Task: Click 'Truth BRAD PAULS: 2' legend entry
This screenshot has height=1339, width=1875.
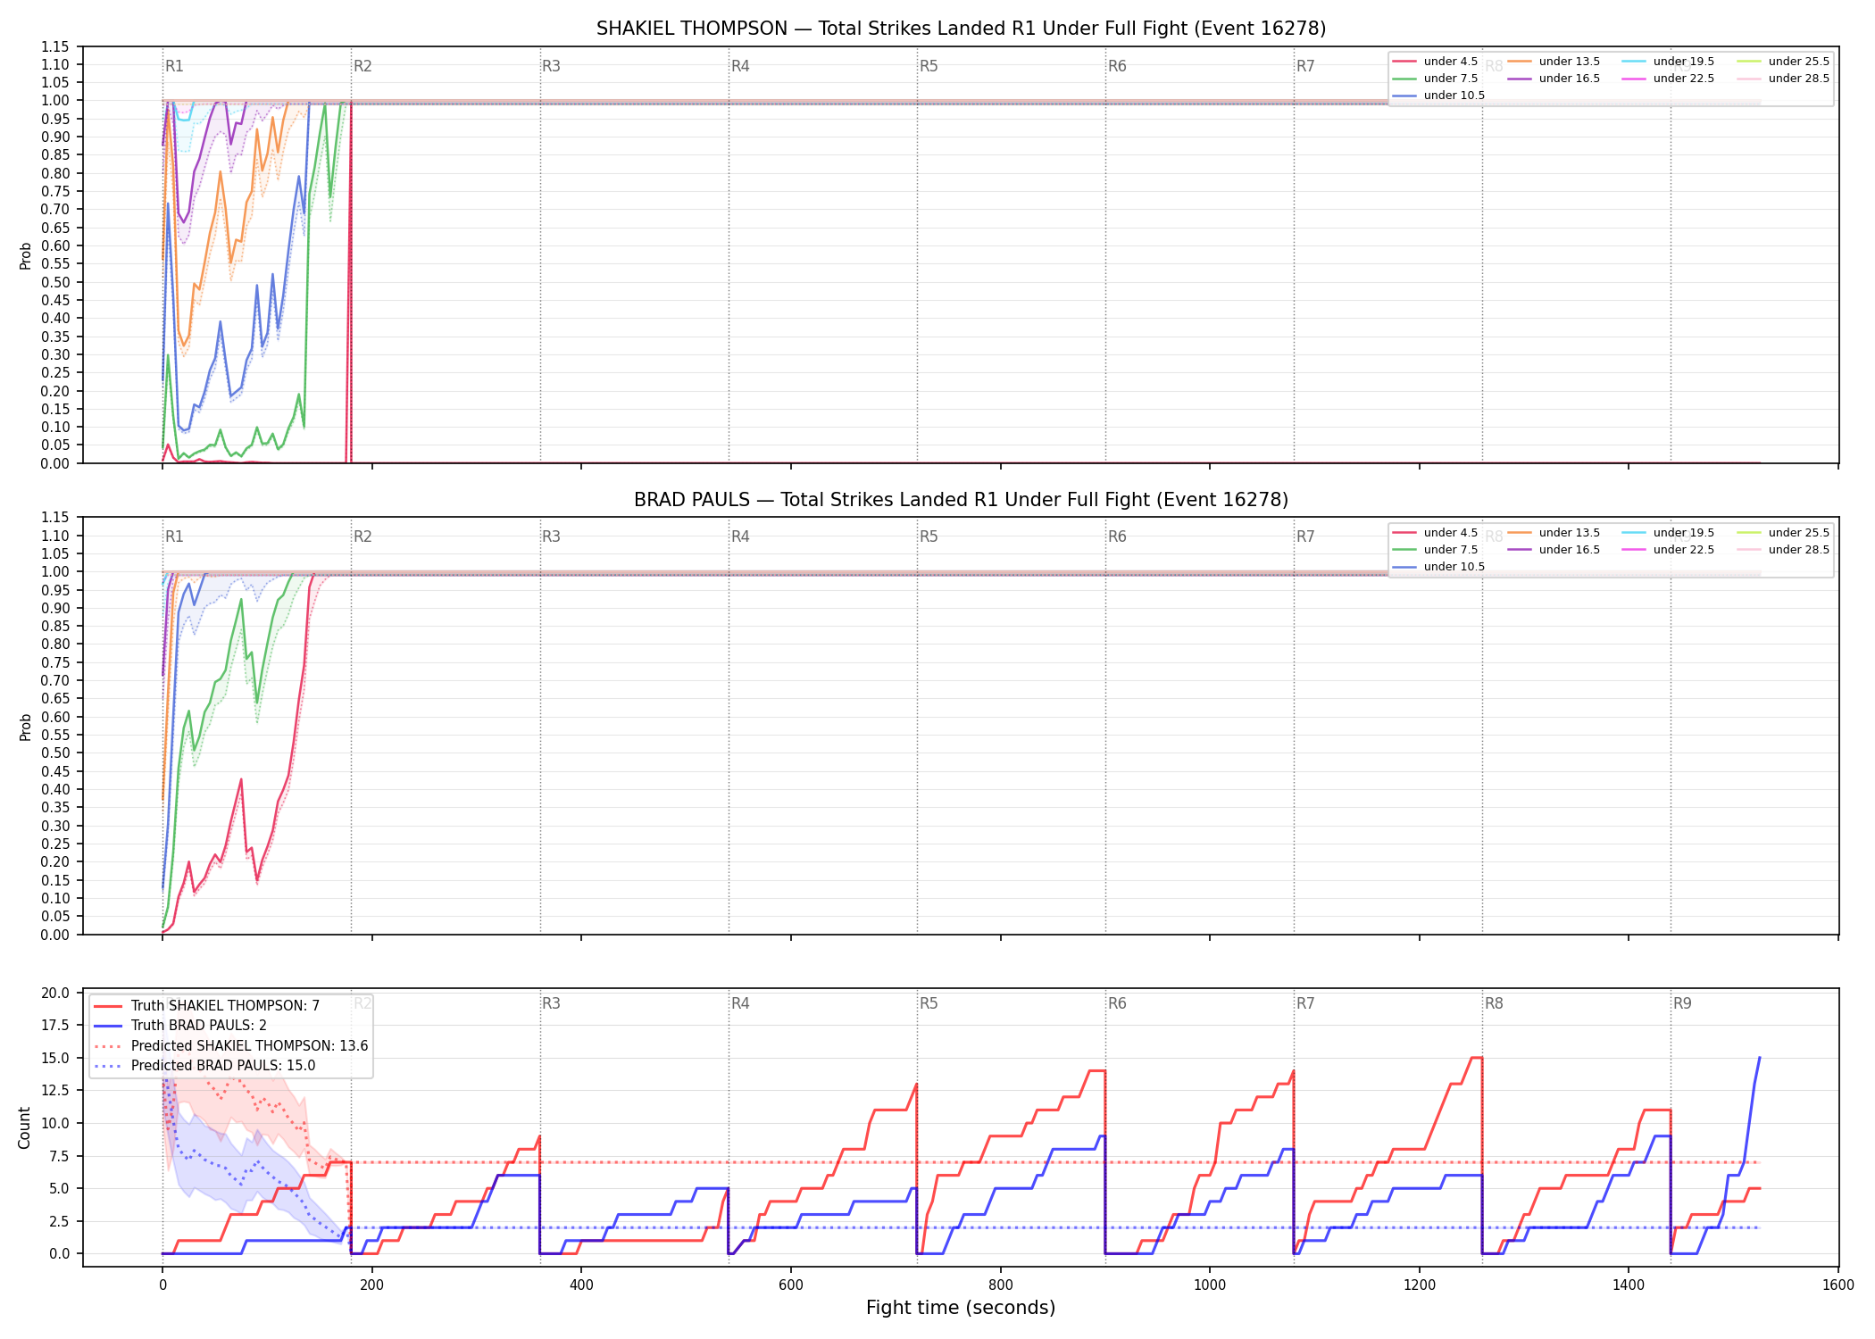Action: click(x=180, y=1026)
